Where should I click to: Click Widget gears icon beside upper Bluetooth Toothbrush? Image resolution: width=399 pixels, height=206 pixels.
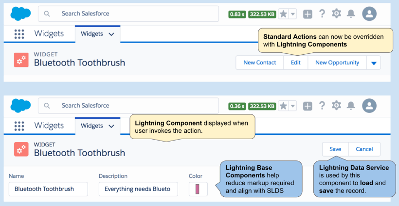coord(21,60)
